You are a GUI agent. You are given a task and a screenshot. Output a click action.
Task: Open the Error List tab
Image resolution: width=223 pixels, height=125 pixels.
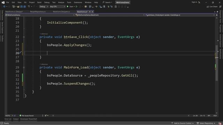[x=8, y=119]
